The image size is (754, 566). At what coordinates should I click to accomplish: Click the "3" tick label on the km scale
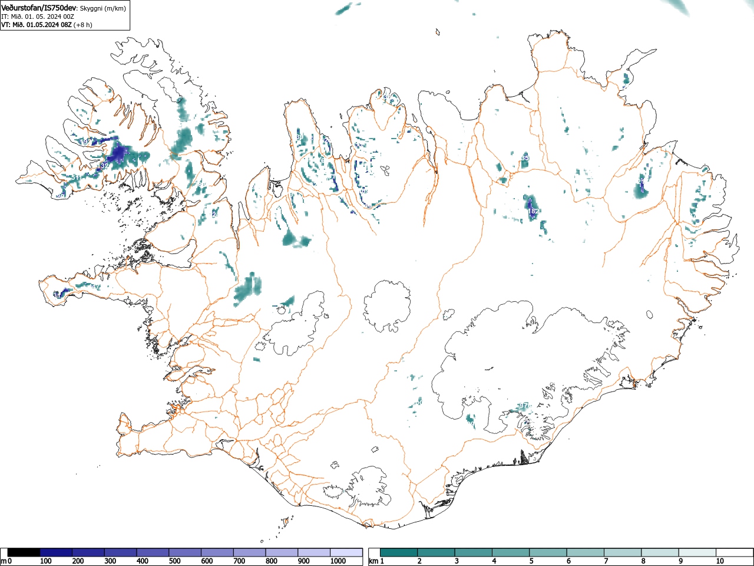(x=457, y=561)
